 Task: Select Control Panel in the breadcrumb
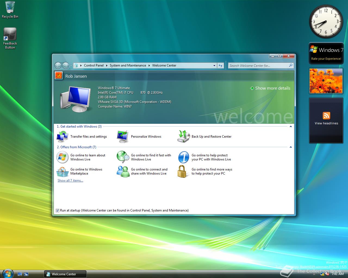94,65
